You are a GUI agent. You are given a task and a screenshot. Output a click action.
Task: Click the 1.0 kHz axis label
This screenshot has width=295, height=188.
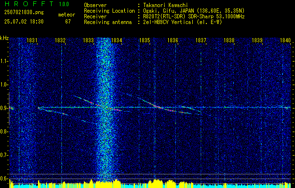click(x=4, y=85)
